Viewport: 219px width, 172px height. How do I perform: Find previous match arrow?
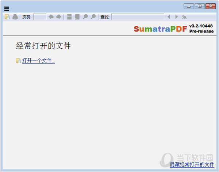(169, 17)
